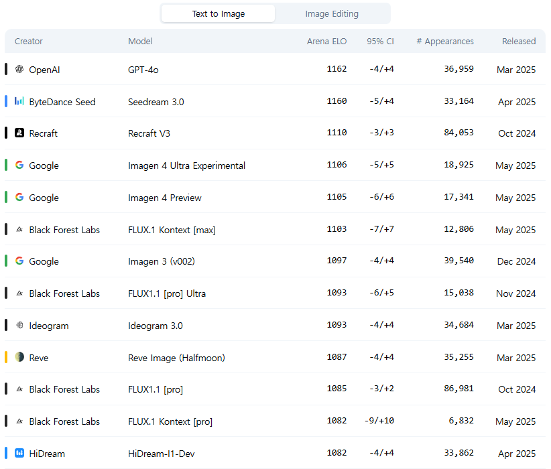Switch to the Image Editing tab

click(x=332, y=13)
